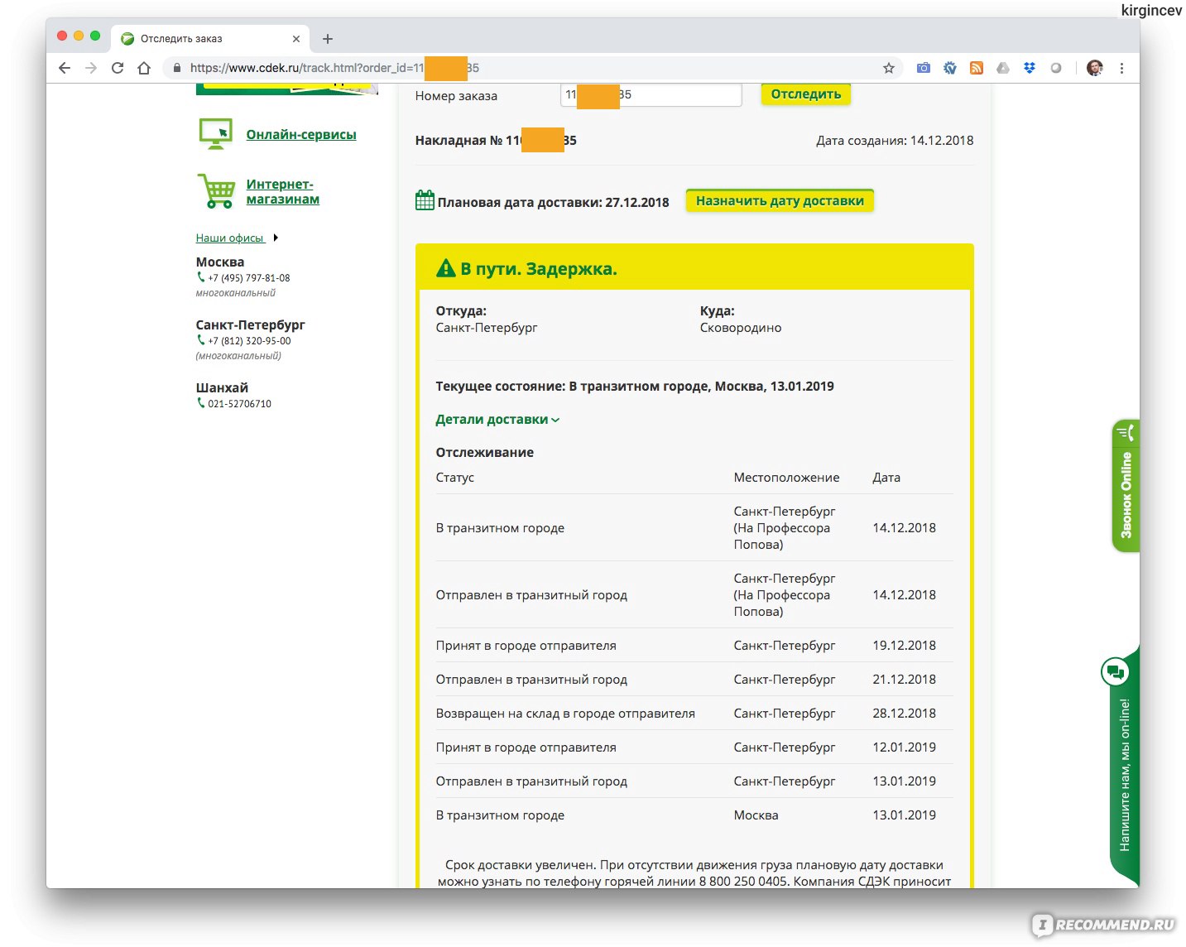Click the date 19.12.2018 in the table

click(x=904, y=646)
